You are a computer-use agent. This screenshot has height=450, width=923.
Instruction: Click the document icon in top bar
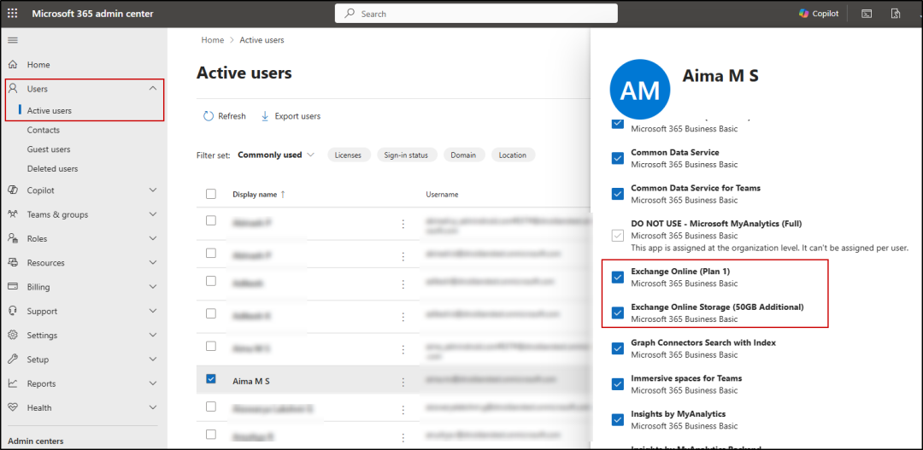click(896, 14)
